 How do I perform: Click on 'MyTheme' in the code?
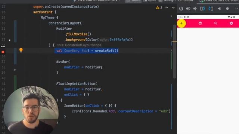click(x=47, y=17)
